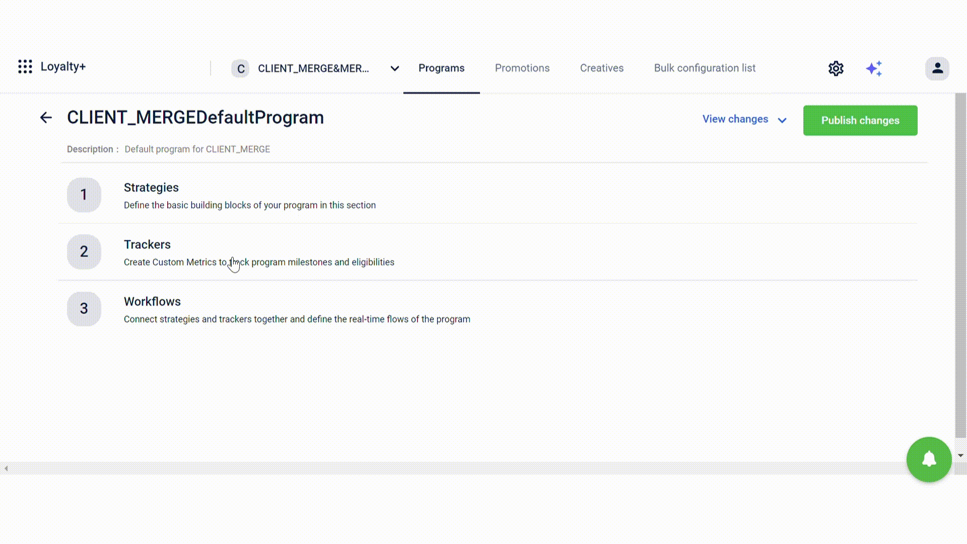This screenshot has width=967, height=544.
Task: Click the back arrow icon
Action: (x=45, y=117)
